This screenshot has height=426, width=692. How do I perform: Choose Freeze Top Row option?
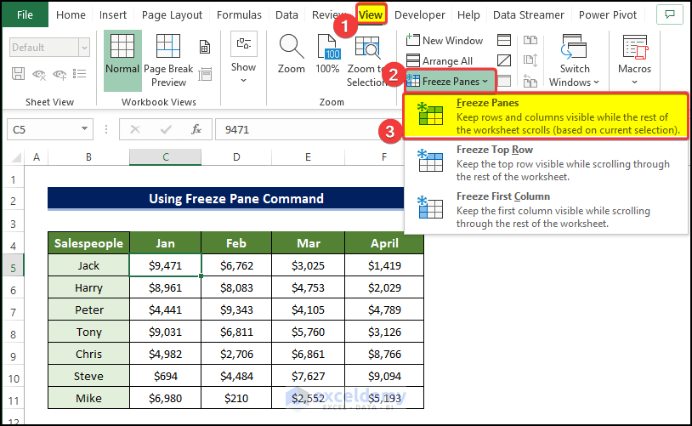[x=546, y=163]
